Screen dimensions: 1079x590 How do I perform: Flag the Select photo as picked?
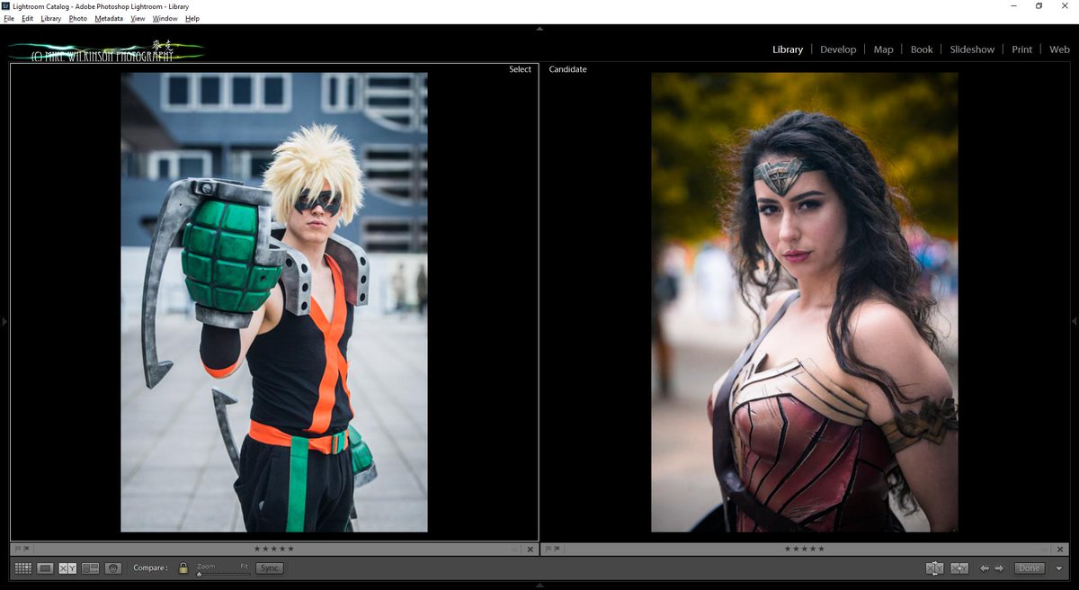tap(17, 549)
